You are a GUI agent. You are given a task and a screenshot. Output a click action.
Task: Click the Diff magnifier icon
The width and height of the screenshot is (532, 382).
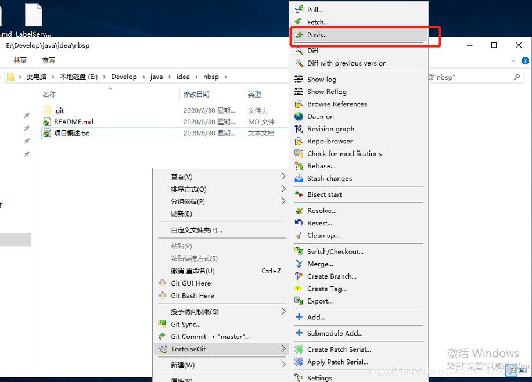point(299,51)
